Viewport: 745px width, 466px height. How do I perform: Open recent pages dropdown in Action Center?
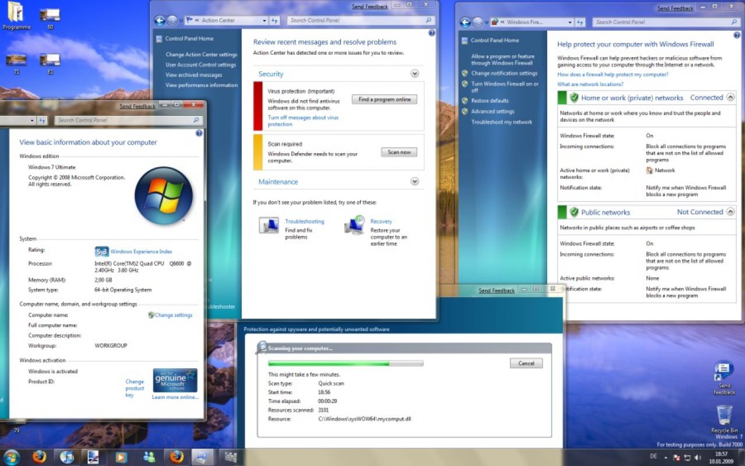coord(180,20)
